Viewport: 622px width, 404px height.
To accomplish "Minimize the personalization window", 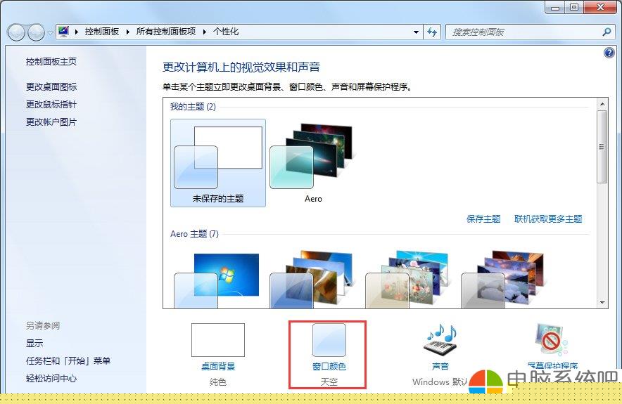I will click(x=555, y=7).
